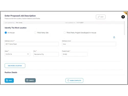Click the City field with Panorama City

coord(46,54)
